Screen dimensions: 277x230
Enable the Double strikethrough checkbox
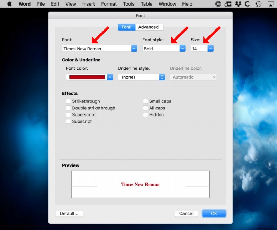tap(68, 108)
